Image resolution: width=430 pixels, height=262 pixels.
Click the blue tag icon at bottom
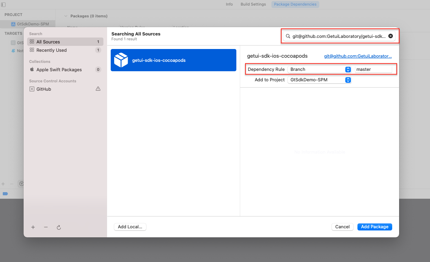[x=5, y=194]
